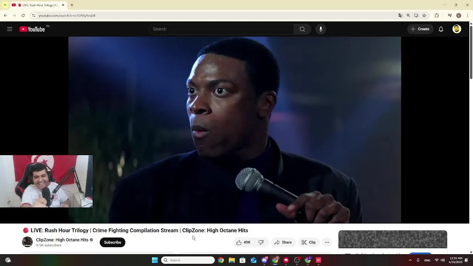Bookmark this tab with the star

point(424,16)
